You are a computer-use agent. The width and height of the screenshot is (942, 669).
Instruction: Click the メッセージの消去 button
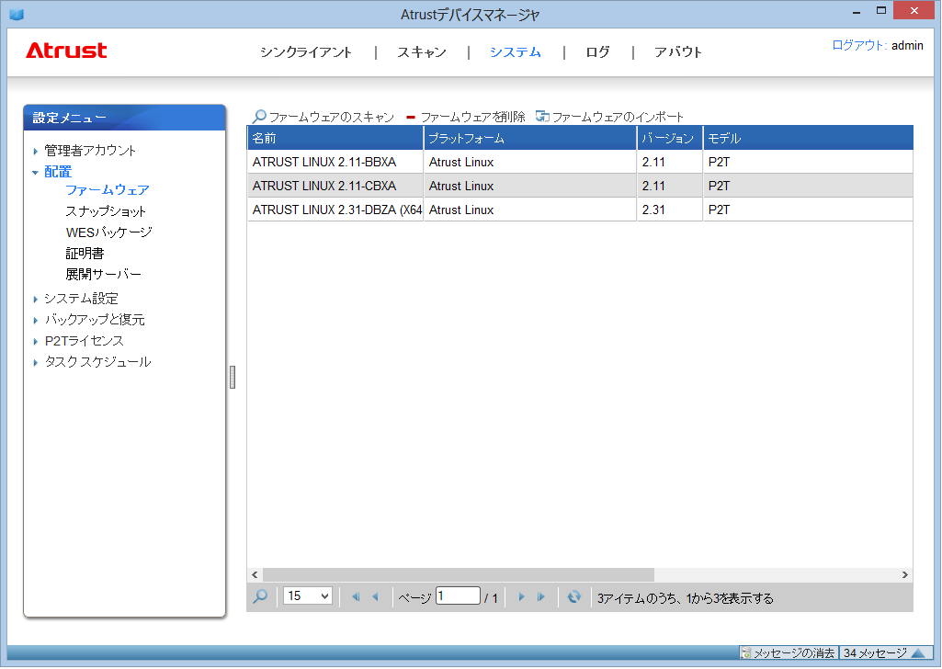click(x=789, y=653)
